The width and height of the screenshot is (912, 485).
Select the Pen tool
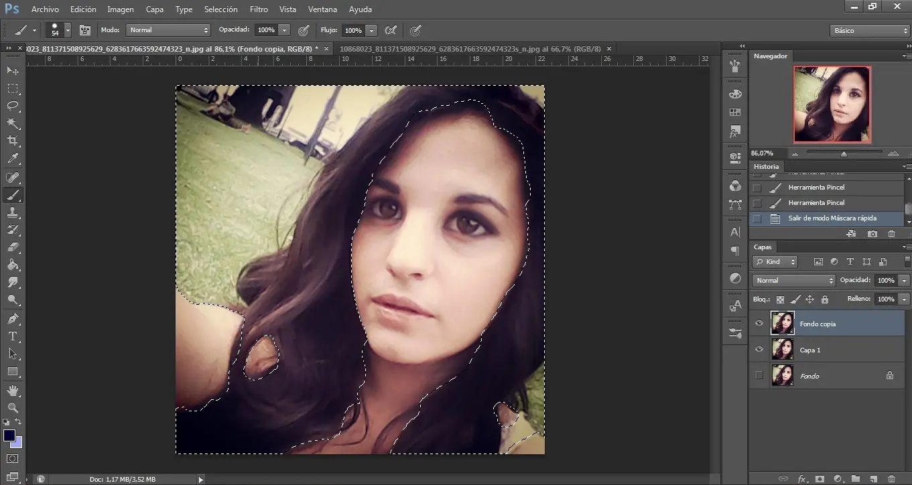click(x=13, y=318)
